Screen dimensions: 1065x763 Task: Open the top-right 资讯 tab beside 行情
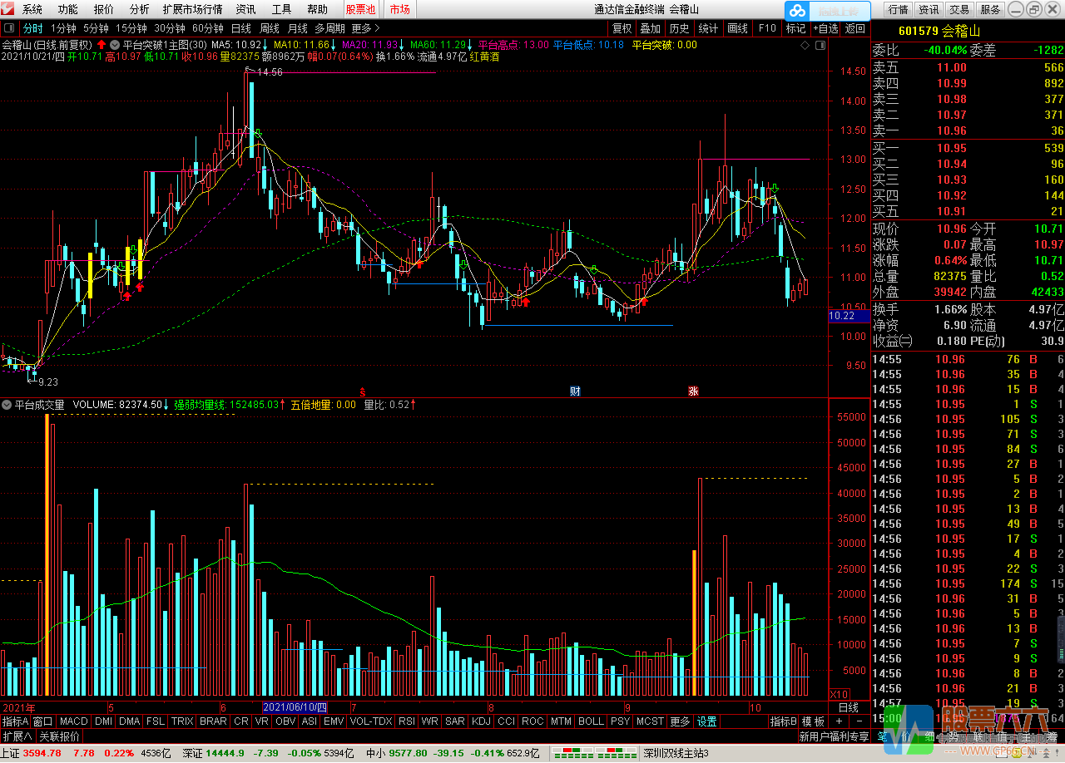pyautogui.click(x=929, y=10)
